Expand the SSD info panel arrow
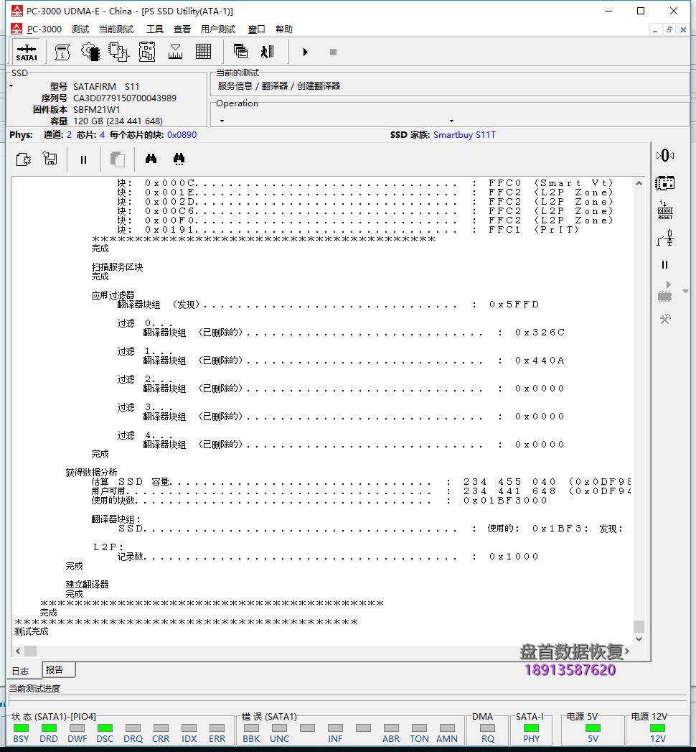This screenshot has width=696, height=752. [x=11, y=86]
